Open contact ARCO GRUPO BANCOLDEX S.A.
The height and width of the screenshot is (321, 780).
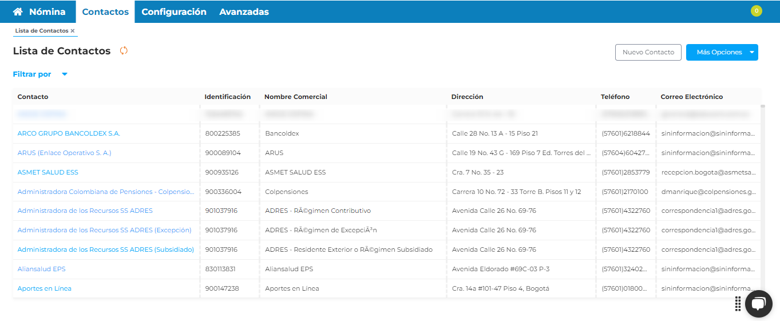(69, 133)
